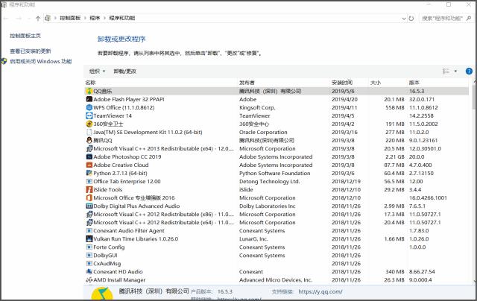This screenshot has width=477, height=301.
Task: Click the Adobe Creative Cloud icon
Action: tap(89, 165)
